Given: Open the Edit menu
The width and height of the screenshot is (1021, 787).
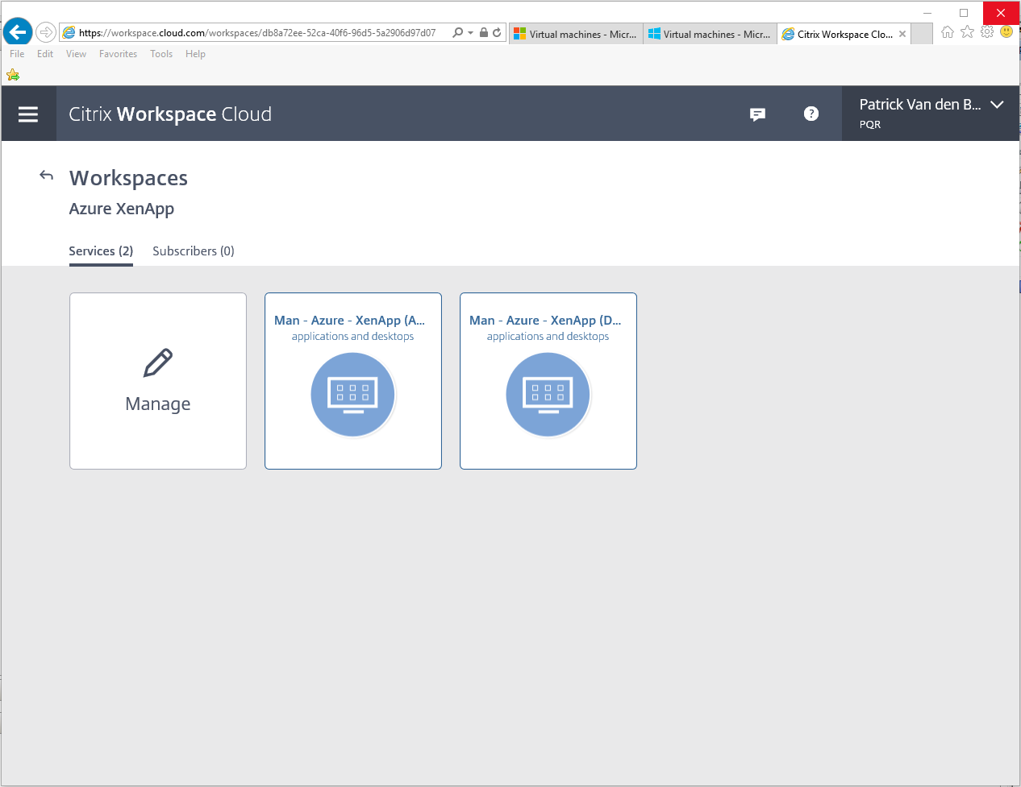Looking at the screenshot, I should (45, 54).
